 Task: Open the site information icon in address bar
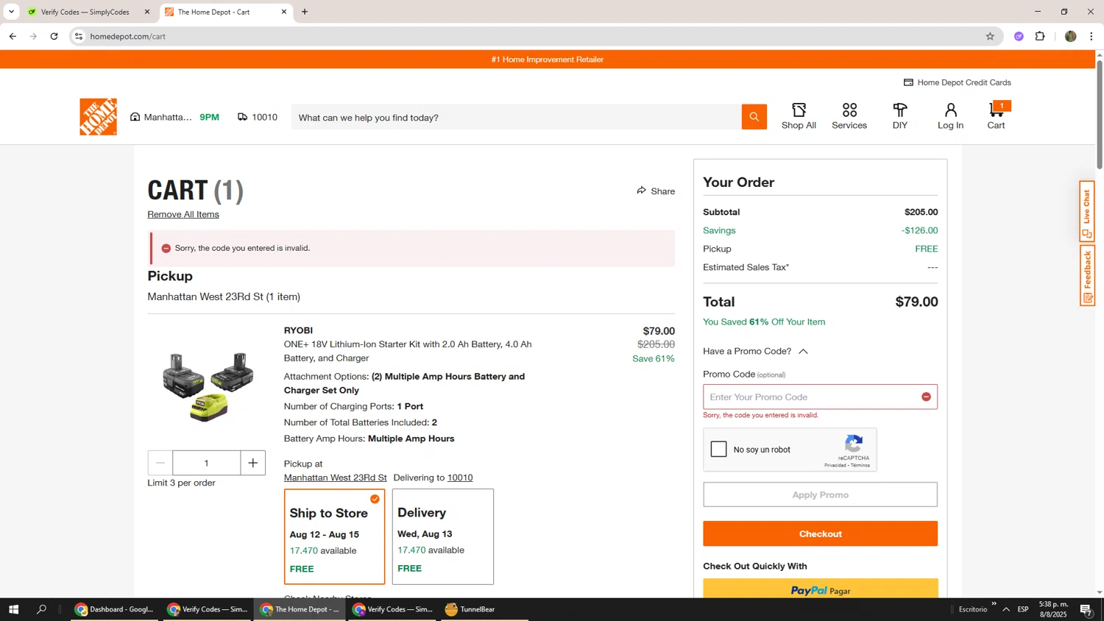79,36
